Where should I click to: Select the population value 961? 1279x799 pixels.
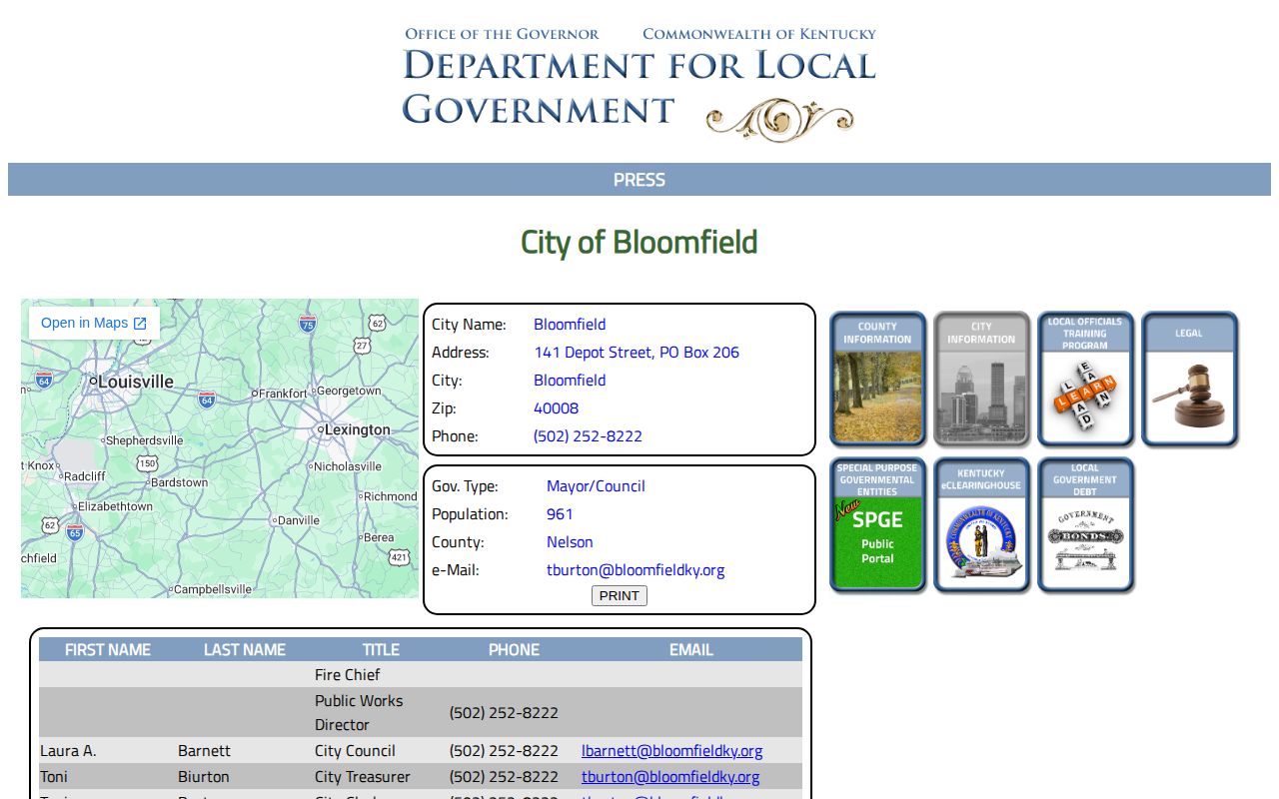coord(560,514)
